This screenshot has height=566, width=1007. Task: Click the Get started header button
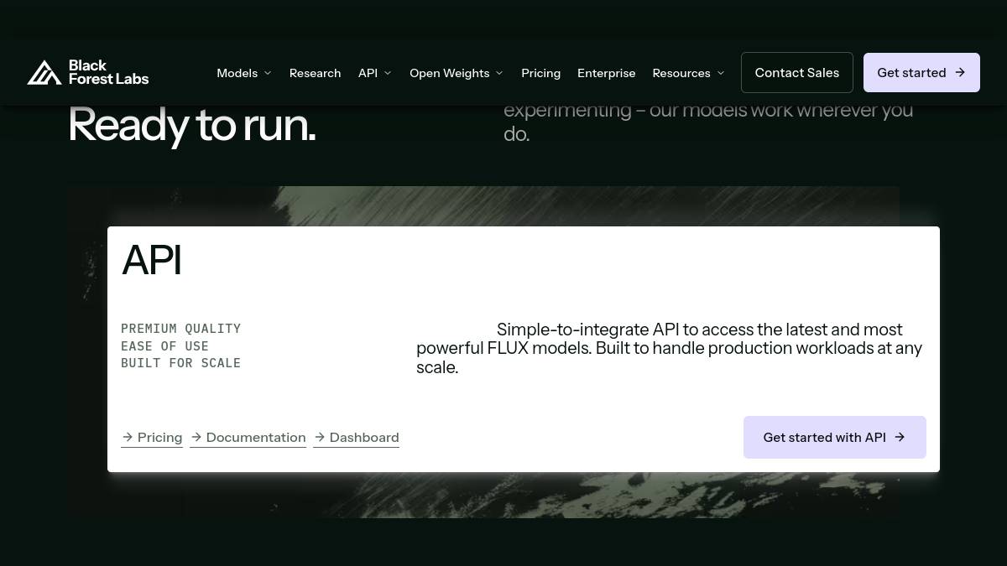pos(921,72)
